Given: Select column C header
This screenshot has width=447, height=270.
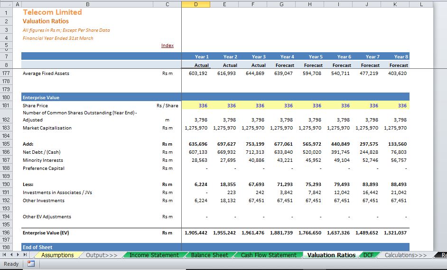Looking at the screenshot, I should click(x=167, y=4).
